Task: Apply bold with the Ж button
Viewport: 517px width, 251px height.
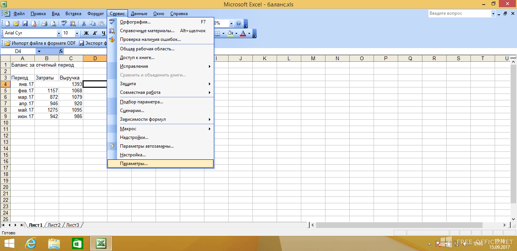Action: coord(86,33)
